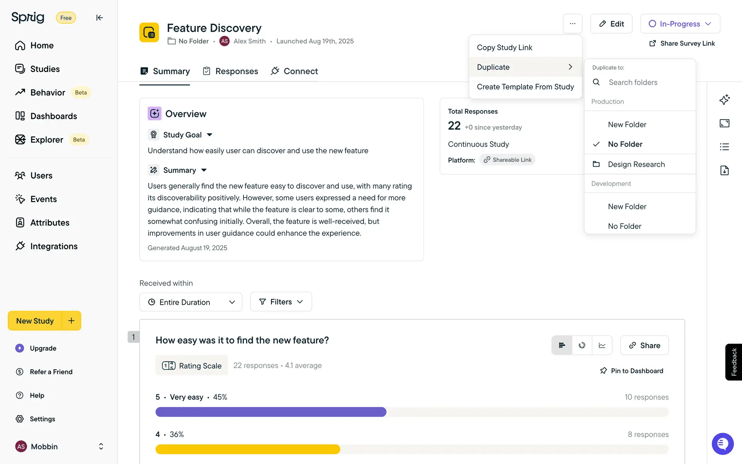This screenshot has height=464, width=742.
Task: Select the horizontal bar chart view toggle
Action: [x=562, y=345]
